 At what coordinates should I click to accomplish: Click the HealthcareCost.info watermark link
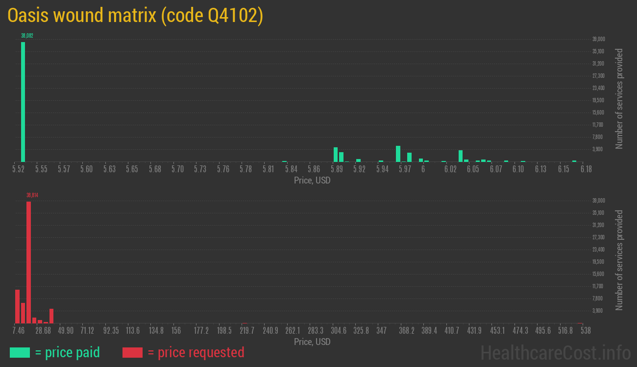(x=555, y=352)
